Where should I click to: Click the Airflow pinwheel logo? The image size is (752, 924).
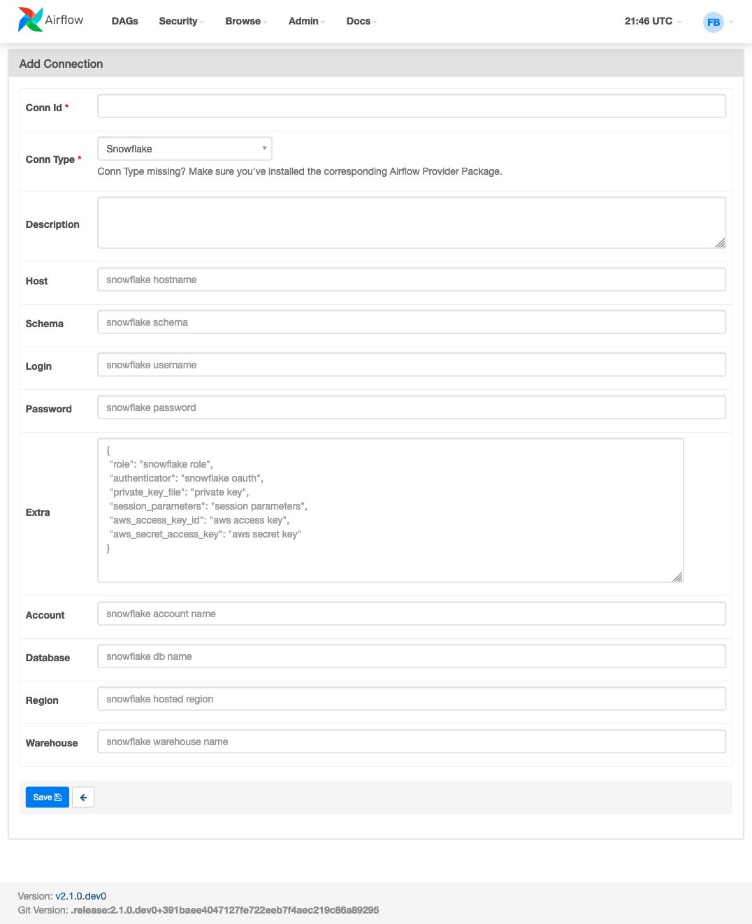coord(30,20)
